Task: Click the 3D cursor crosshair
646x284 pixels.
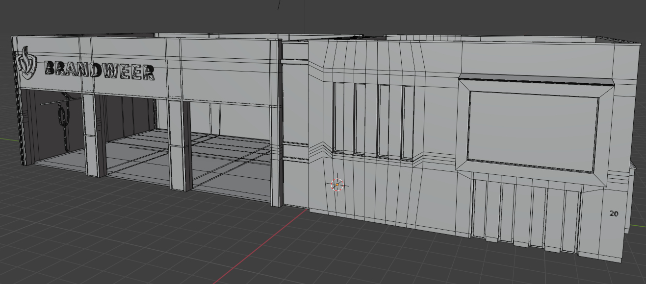Action: coord(337,185)
